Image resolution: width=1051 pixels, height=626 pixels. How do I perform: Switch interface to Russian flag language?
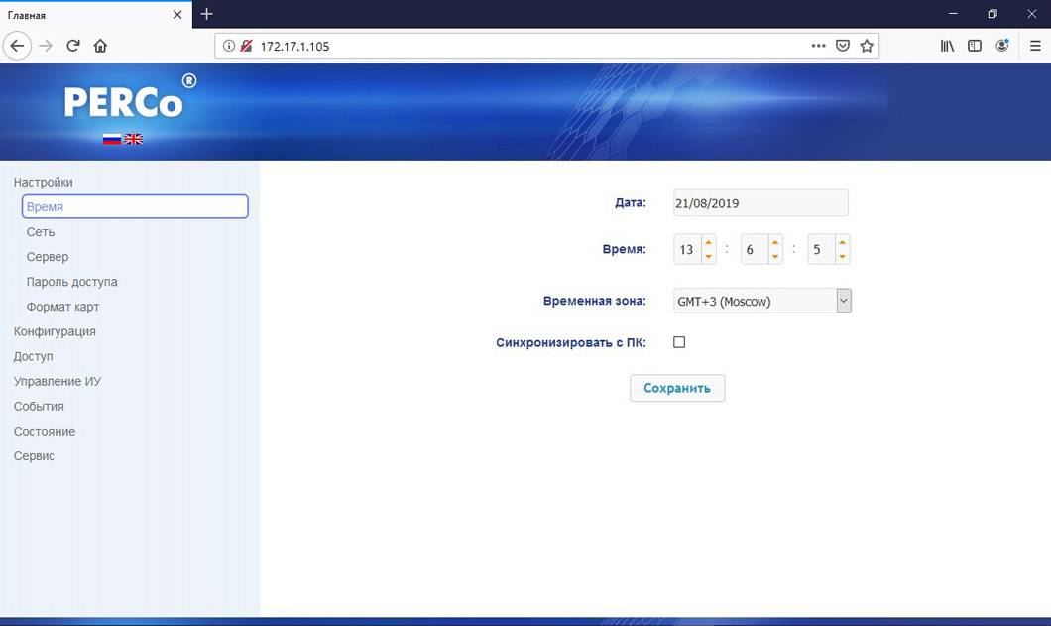tap(112, 139)
